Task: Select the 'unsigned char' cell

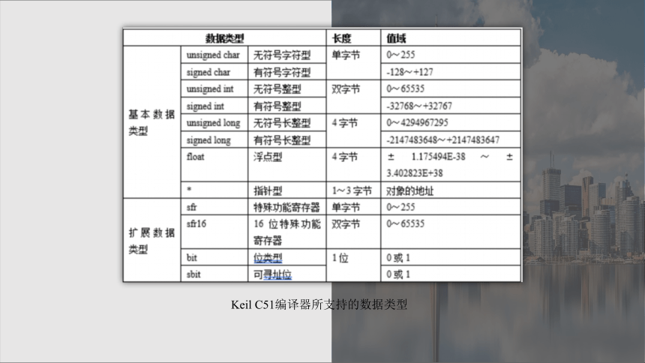Action: 214,55
